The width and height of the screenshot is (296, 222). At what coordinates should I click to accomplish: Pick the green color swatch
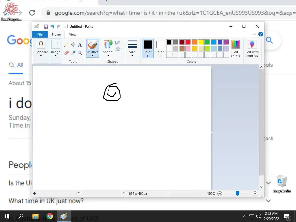coord(207,42)
